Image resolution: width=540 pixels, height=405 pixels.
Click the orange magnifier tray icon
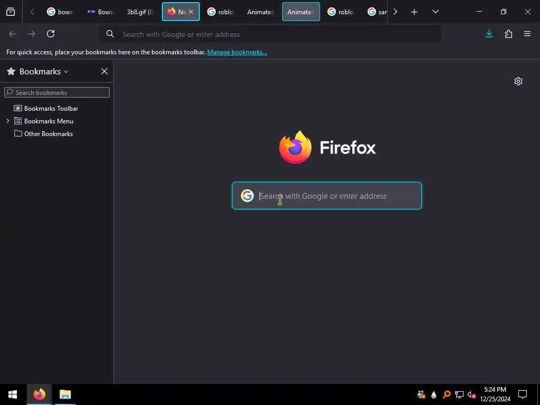point(446,394)
